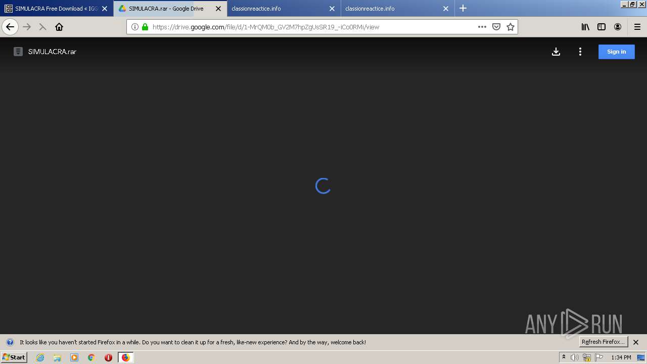Open the Library bookshelf icon
This screenshot has width=647, height=364.
point(585,27)
